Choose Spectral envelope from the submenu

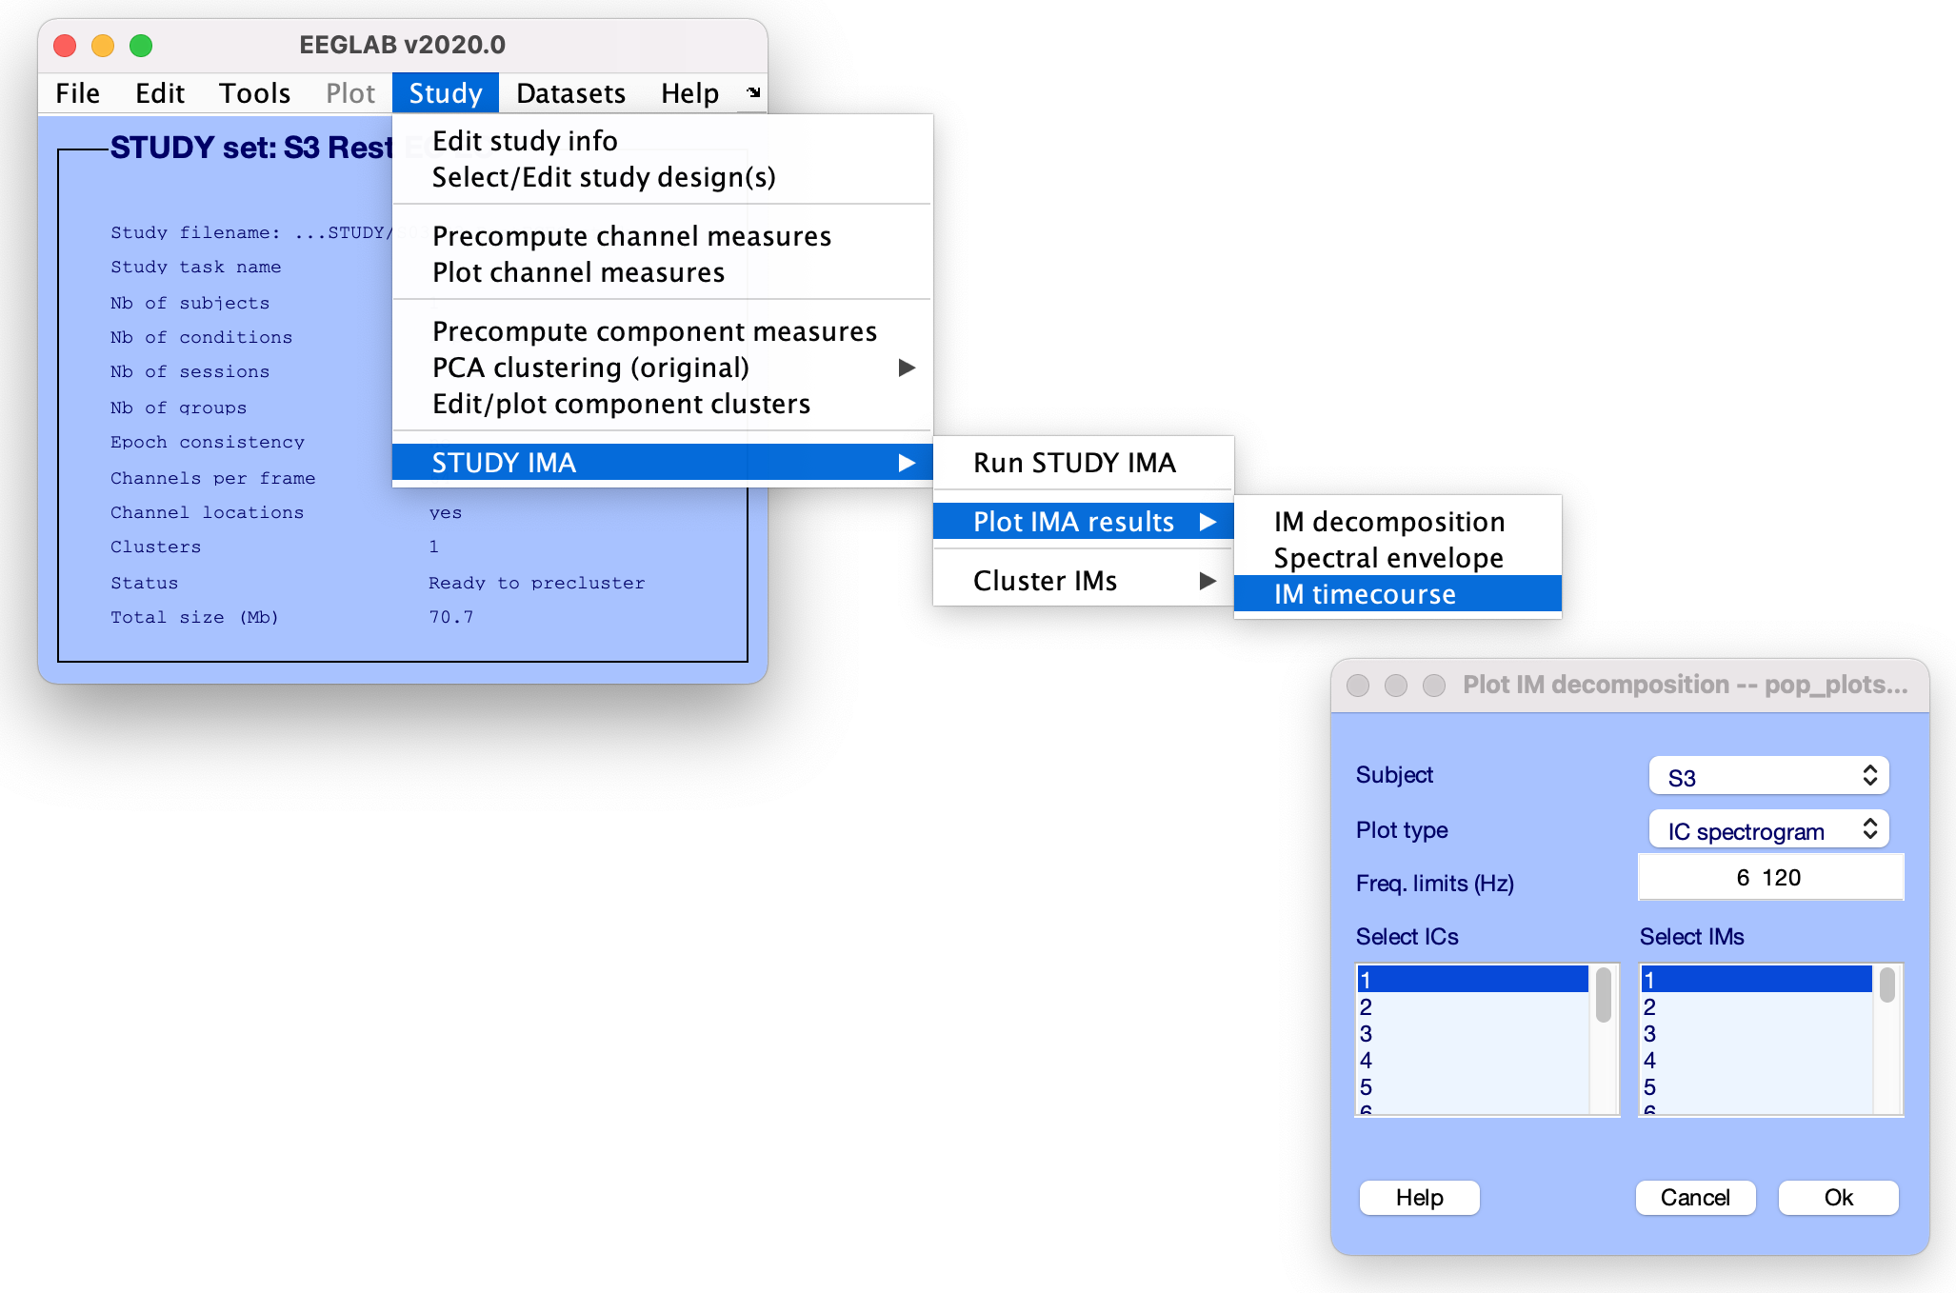click(x=1387, y=558)
